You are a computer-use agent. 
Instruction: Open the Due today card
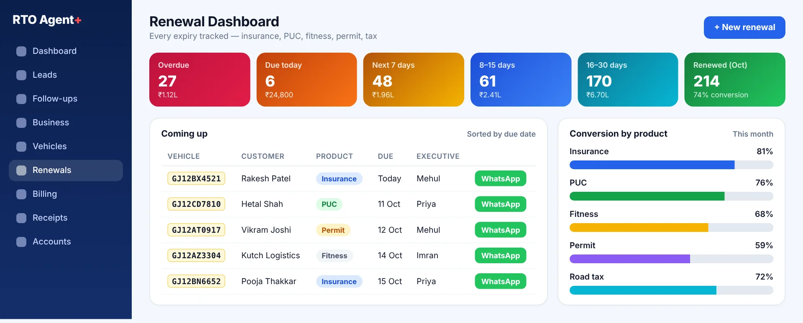point(307,79)
